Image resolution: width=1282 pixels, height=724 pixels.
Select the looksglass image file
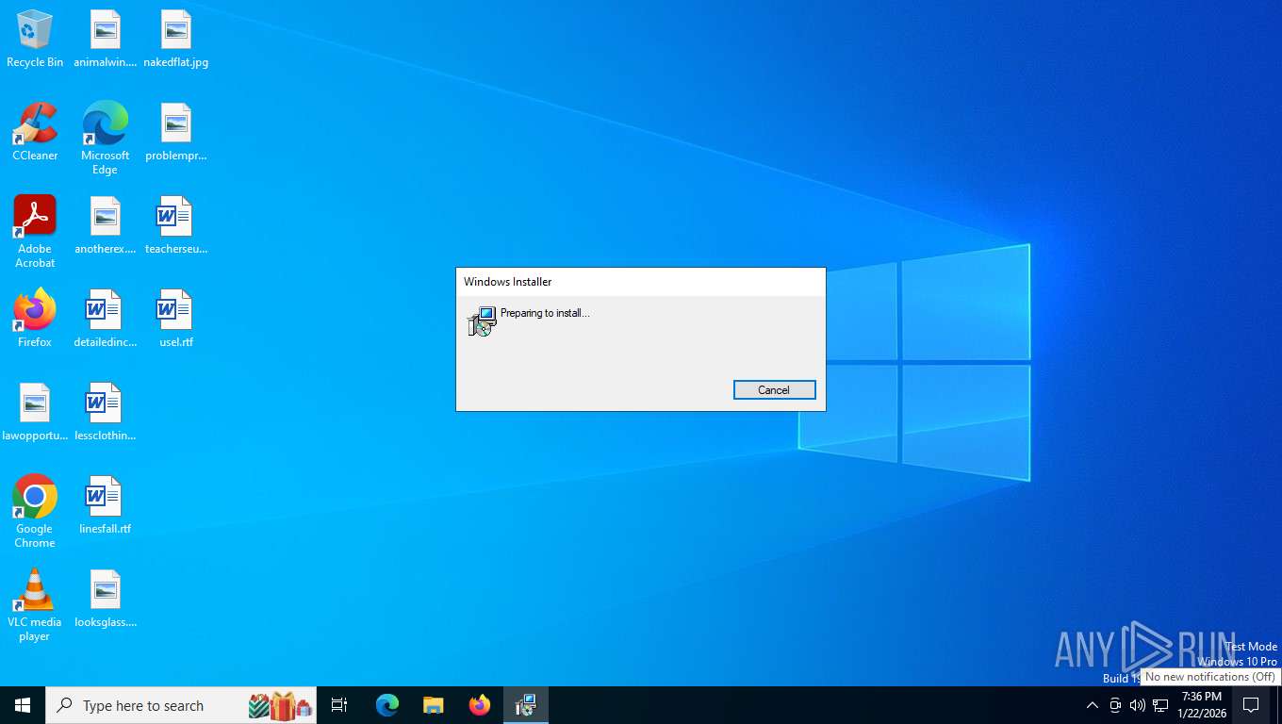tap(106, 599)
